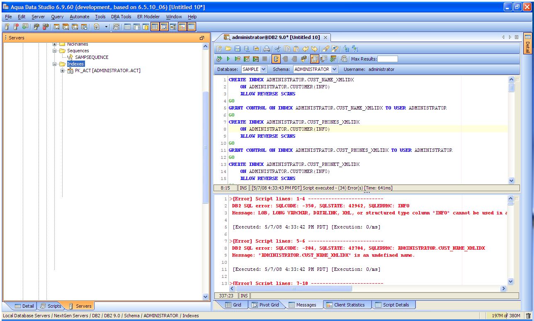Click the Print icon in editor toolbar
Image resolution: width=534 pixels, height=321 pixels.
pyautogui.click(x=267, y=49)
